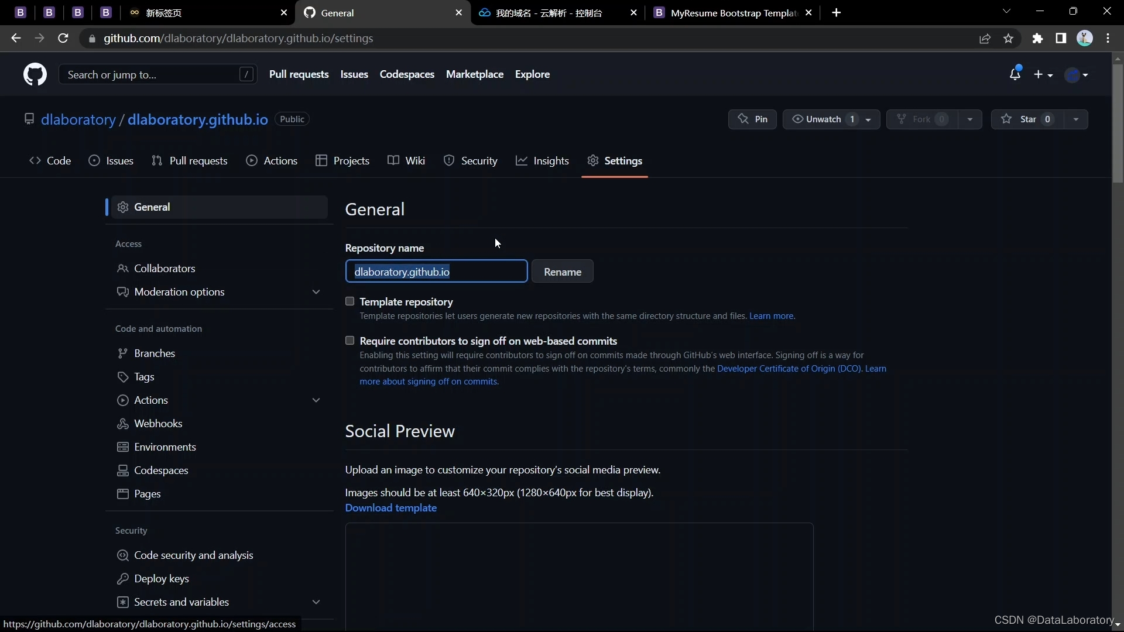The width and height of the screenshot is (1124, 632).
Task: Open Codespaces in top navigation
Action: 407,74
